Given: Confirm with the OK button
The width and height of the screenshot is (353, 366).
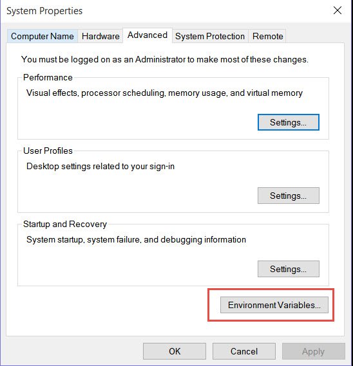Looking at the screenshot, I should 175,351.
